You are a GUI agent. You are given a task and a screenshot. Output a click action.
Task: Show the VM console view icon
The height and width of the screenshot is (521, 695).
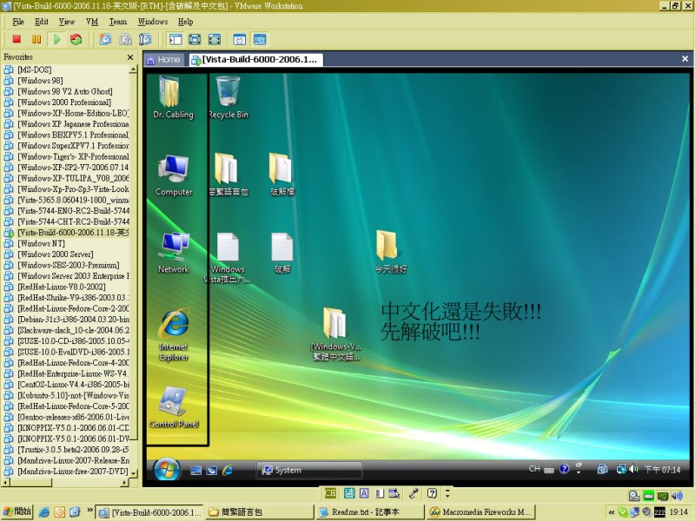[x=260, y=39]
